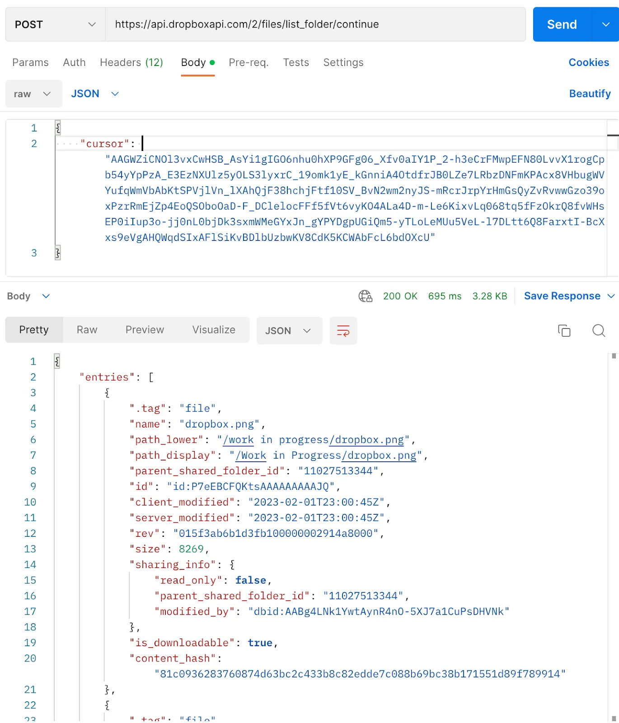Click the 200 OK status
Viewport: 619px width, 723px height.
click(x=400, y=296)
